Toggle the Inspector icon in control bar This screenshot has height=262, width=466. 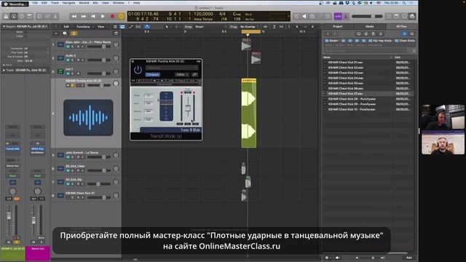(x=14, y=16)
